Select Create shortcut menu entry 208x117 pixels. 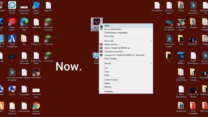[x=126, y=80]
